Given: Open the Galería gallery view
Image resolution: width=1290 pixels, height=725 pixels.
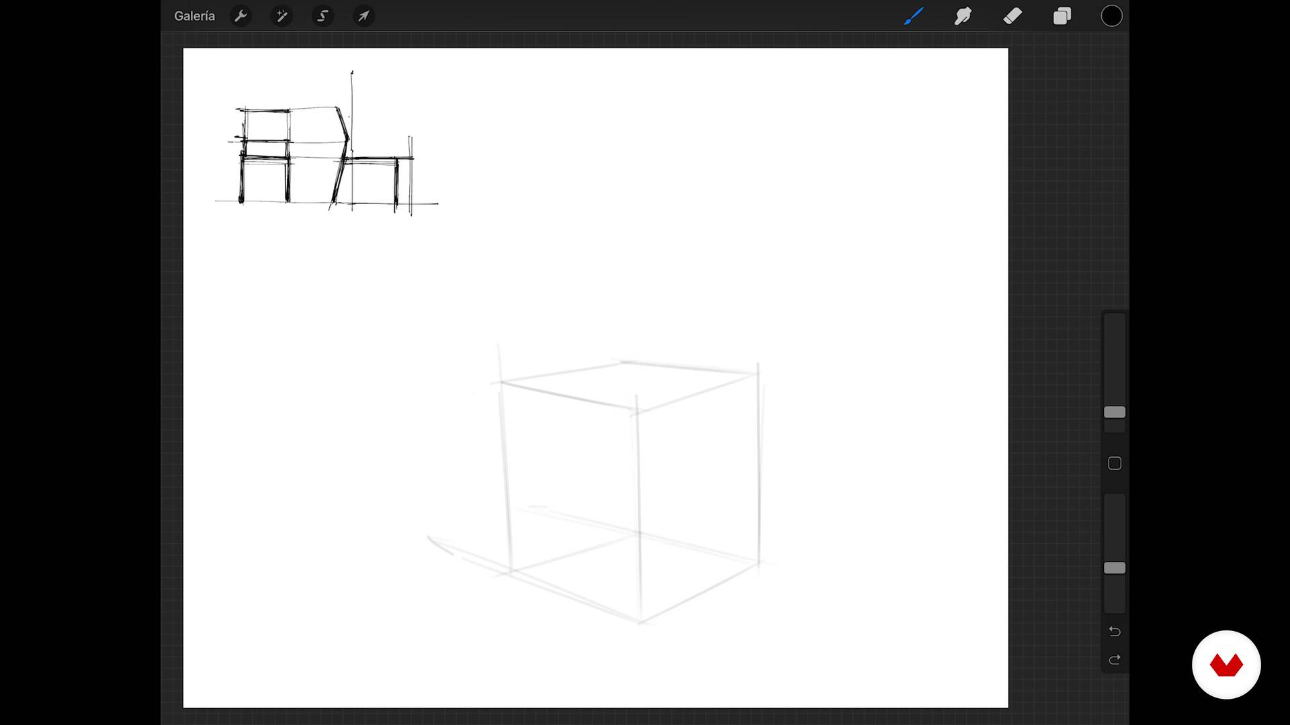Looking at the screenshot, I should (194, 16).
